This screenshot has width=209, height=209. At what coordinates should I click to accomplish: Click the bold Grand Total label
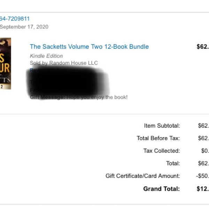click(162, 189)
